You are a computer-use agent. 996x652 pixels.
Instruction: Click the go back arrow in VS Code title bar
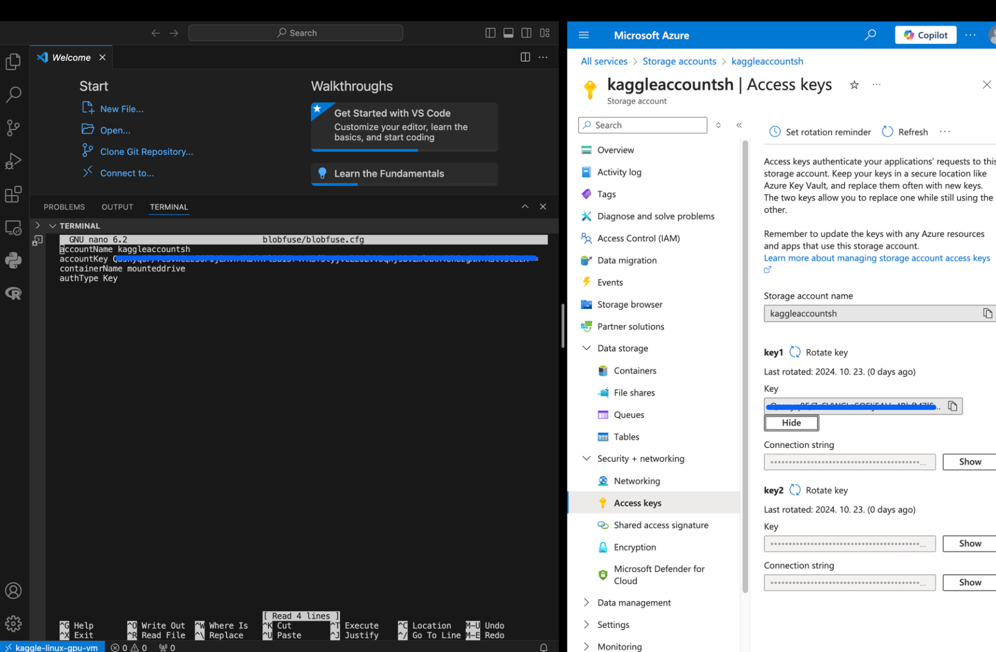155,33
